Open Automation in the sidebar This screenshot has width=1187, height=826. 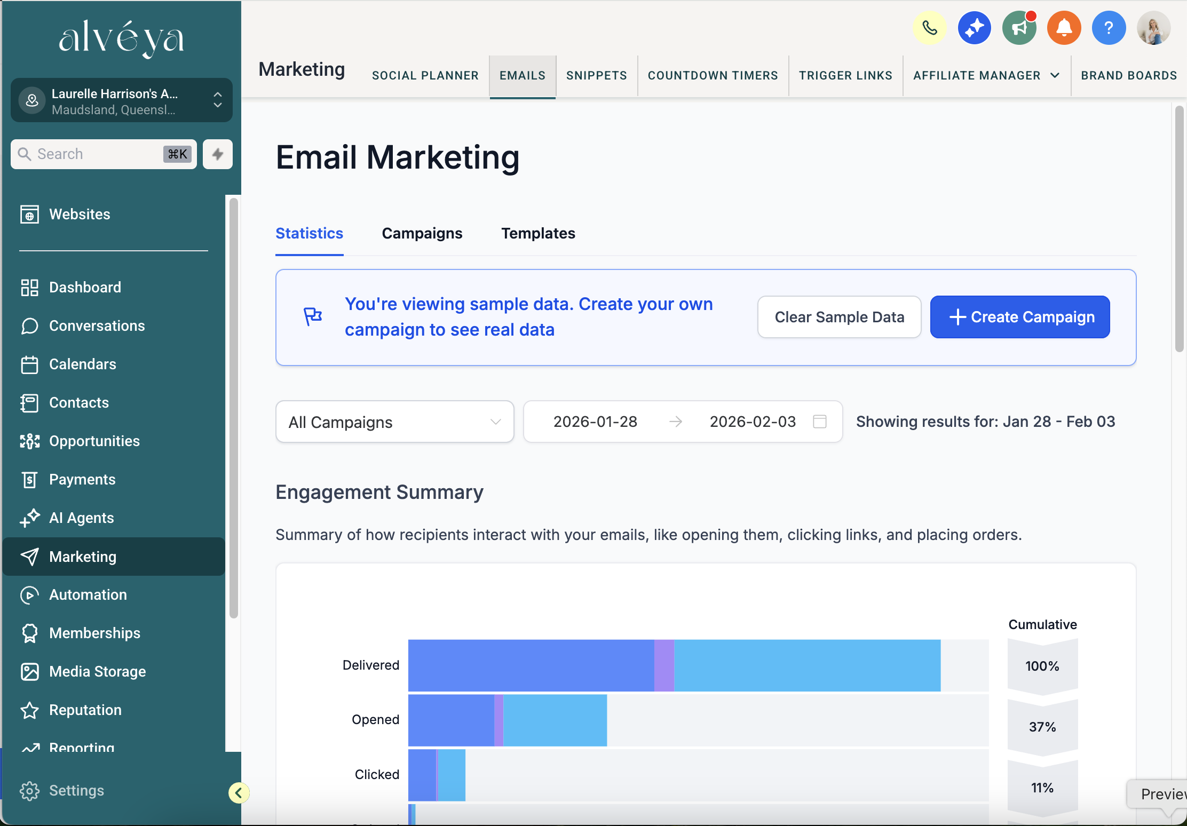(x=114, y=595)
